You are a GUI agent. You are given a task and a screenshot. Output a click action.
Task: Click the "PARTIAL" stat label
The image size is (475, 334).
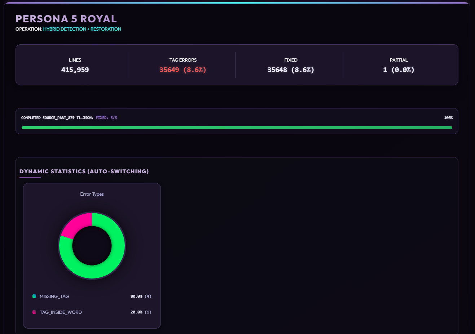[399, 60]
